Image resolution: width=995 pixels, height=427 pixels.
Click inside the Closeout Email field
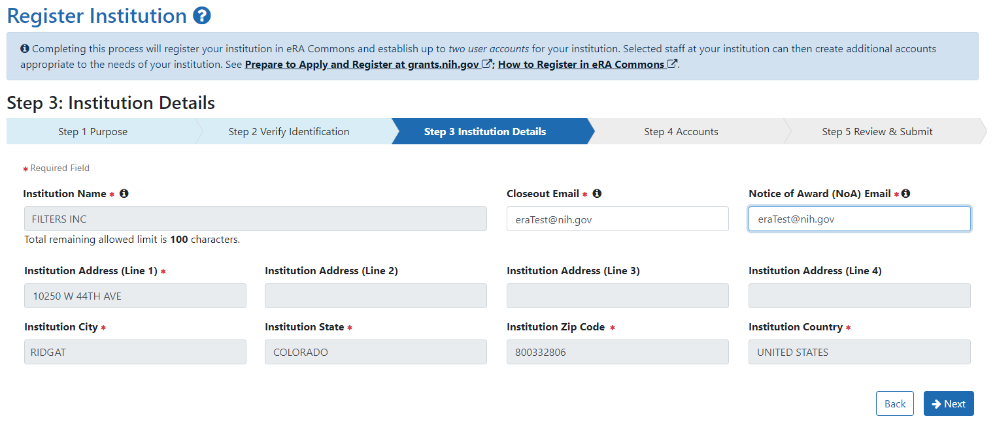click(x=617, y=219)
